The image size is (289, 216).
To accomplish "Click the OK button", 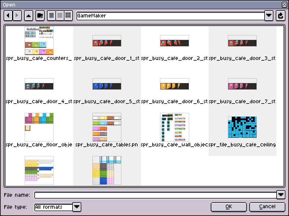I will pyautogui.click(x=229, y=207).
